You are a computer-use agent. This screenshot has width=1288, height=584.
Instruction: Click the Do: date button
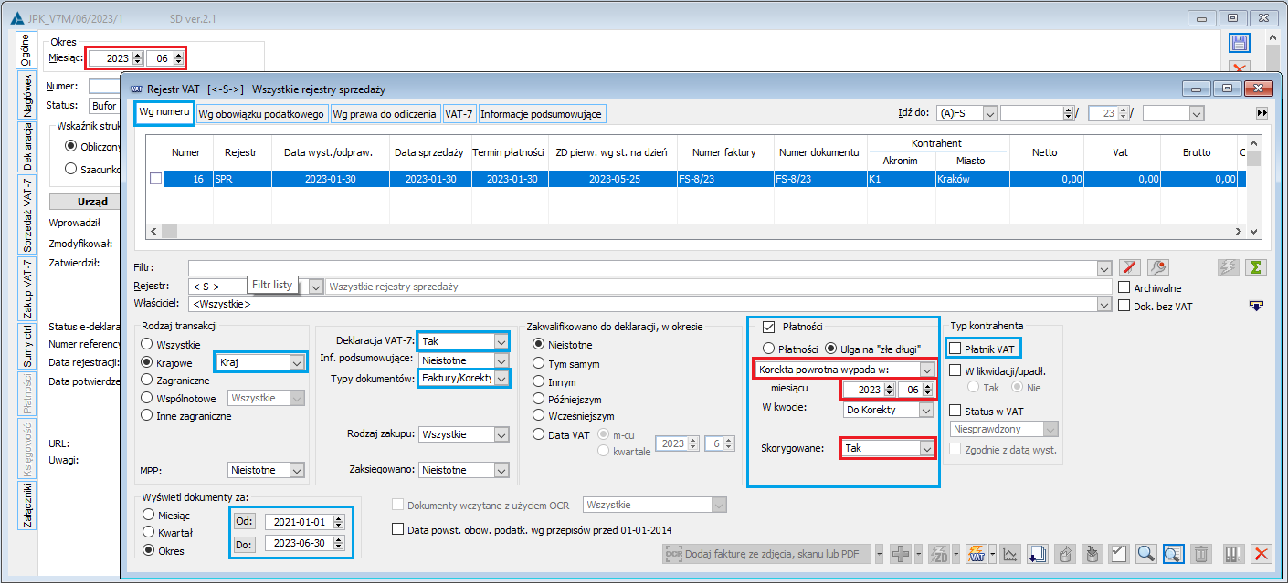[243, 543]
